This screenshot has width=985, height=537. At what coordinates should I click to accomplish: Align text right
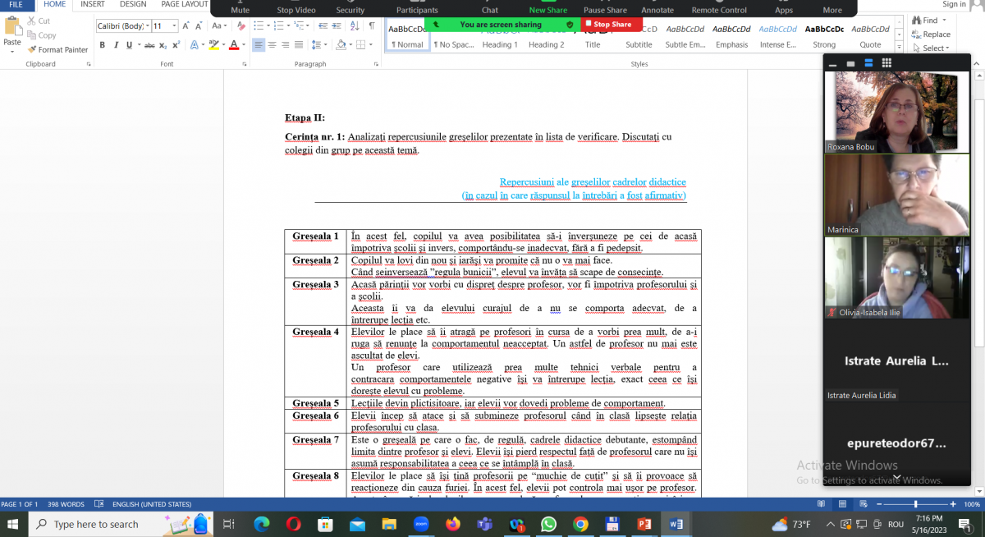[286, 45]
